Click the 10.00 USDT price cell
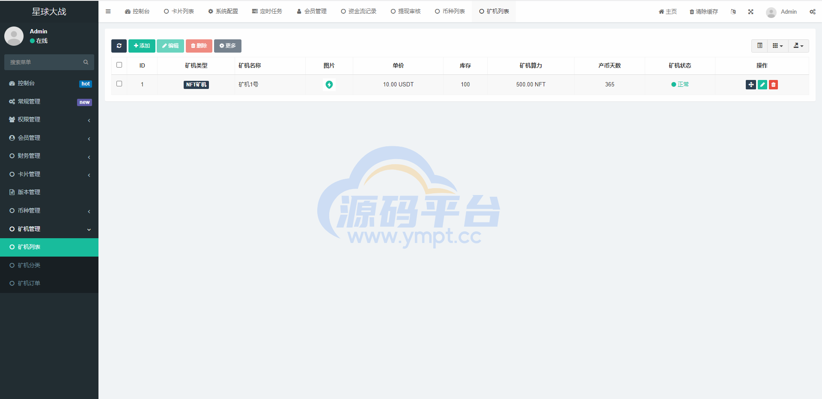The image size is (822, 399). pos(398,85)
